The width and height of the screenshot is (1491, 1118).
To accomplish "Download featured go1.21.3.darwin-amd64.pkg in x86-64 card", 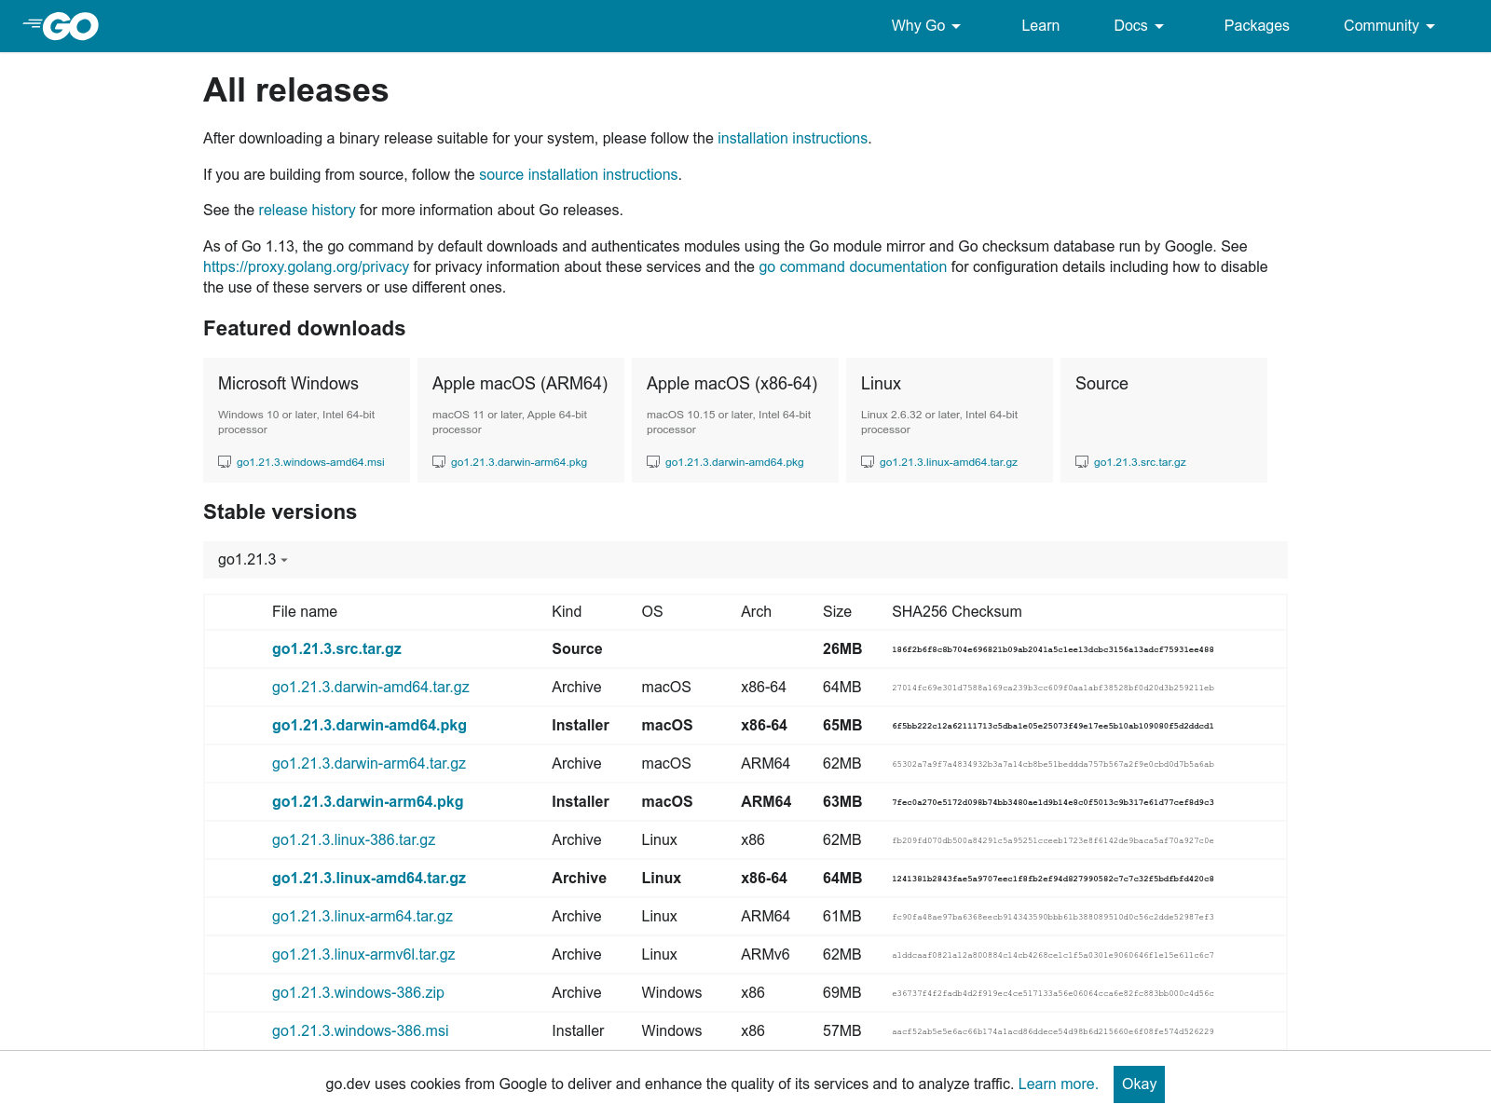I will (x=734, y=462).
